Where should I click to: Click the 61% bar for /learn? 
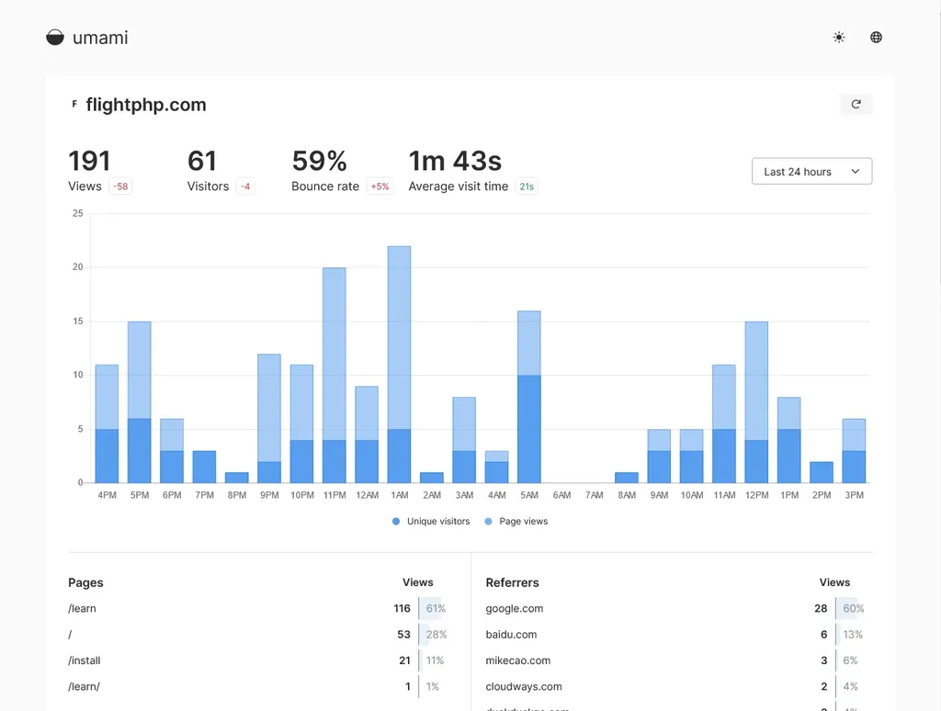pyautogui.click(x=434, y=608)
